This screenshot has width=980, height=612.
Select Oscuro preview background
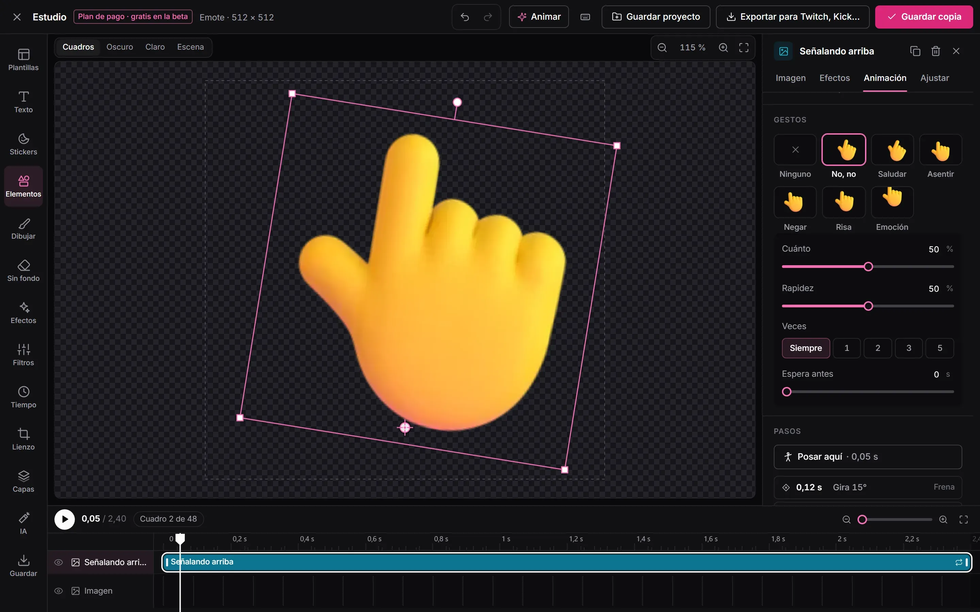(x=119, y=47)
